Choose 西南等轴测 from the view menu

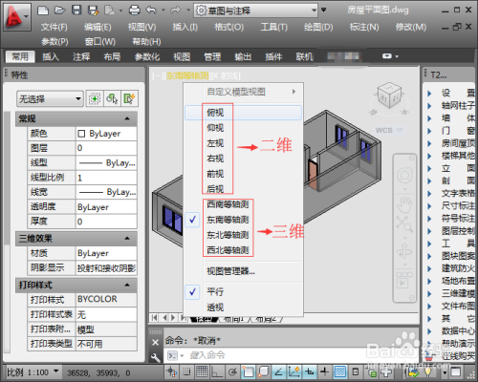(243, 204)
